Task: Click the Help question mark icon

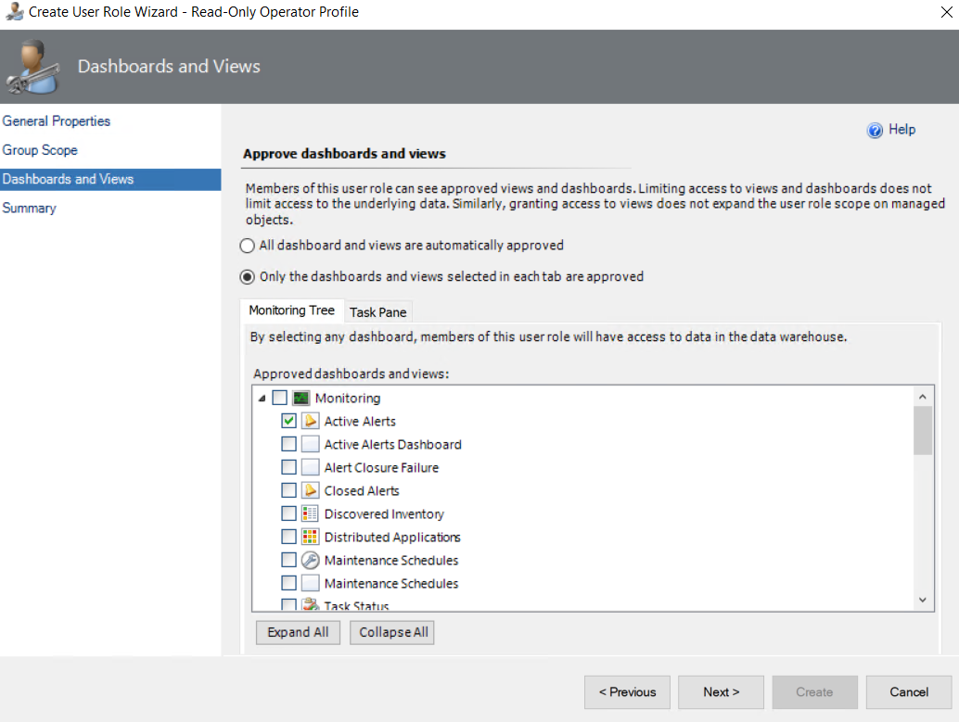Action: coord(875,131)
